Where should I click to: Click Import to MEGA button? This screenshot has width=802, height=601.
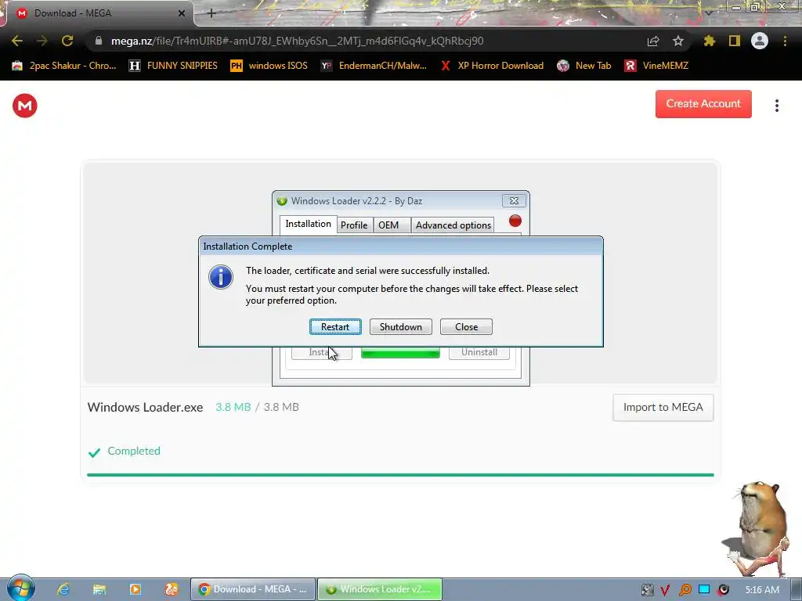(x=663, y=407)
